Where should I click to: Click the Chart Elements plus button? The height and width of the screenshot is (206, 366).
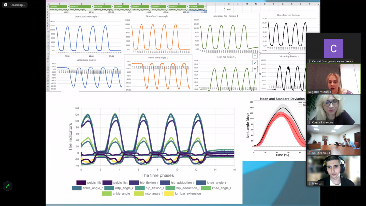pyautogui.click(x=255, y=56)
